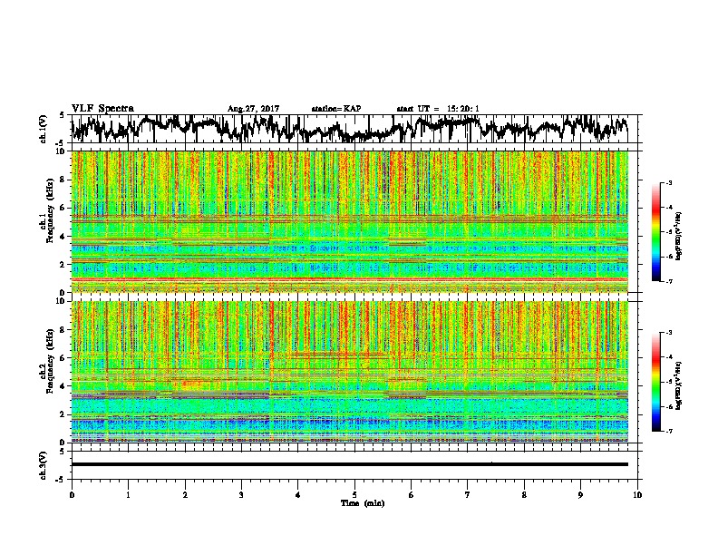Click the ch.2 frequency axis "6" tick label
This screenshot has width=718, height=555.
point(63,357)
